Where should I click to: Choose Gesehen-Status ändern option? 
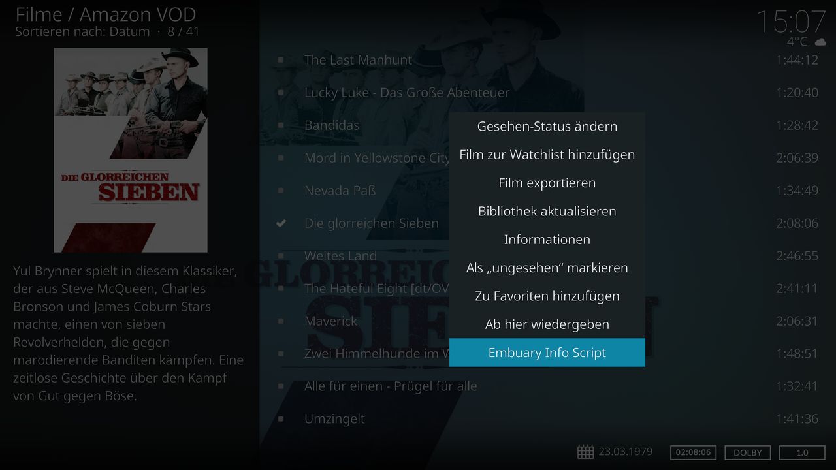tap(547, 127)
